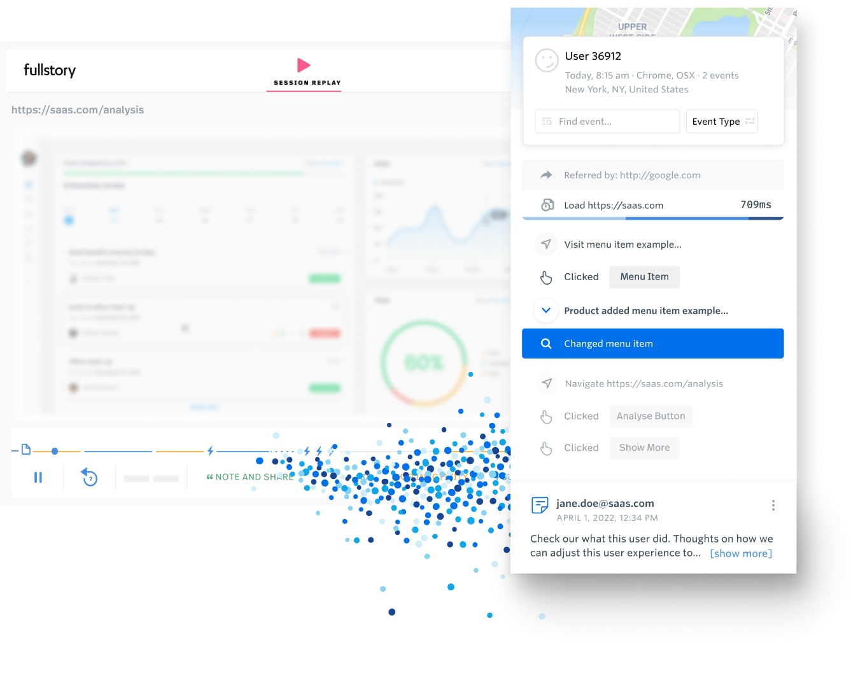
Task: Click the referral arrow icon in the events list
Action: [x=546, y=174]
